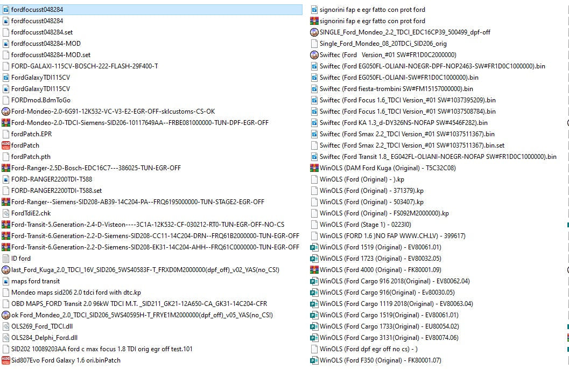The width and height of the screenshot is (569, 369).
Task: Select Mondeo maps sid206 2.0 tdci kp file
Action: coord(76,293)
